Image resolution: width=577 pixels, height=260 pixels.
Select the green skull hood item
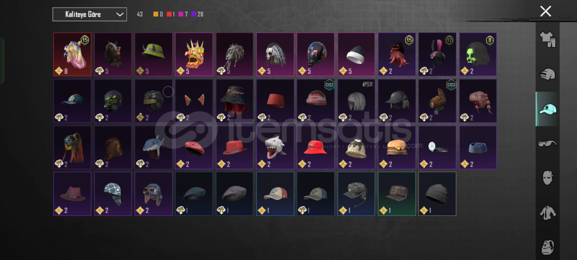coord(478,54)
